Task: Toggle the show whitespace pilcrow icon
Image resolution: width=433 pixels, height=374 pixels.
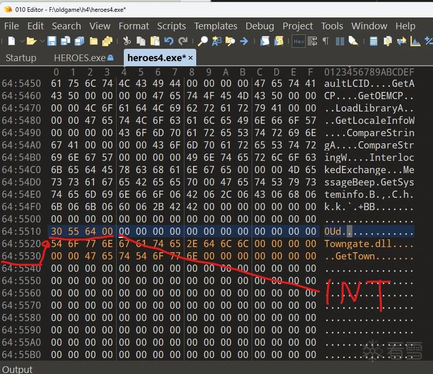Action: pos(326,41)
